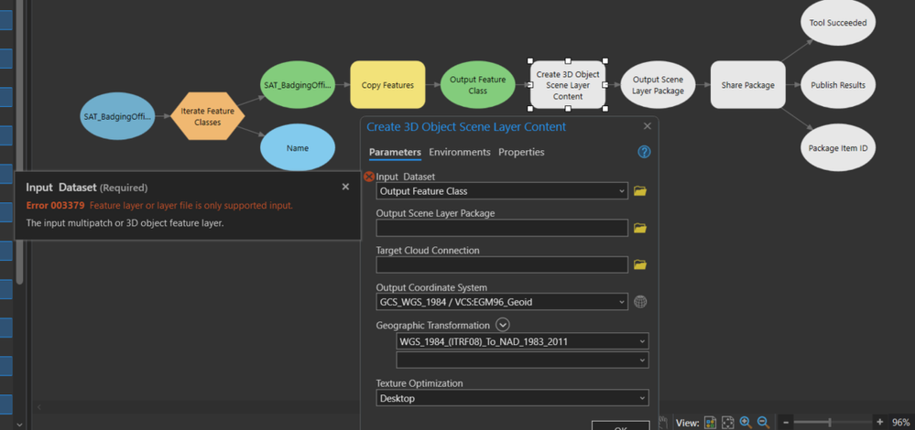Click the zoom slider plus button
Image resolution: width=915 pixels, height=430 pixels.
pos(879,423)
